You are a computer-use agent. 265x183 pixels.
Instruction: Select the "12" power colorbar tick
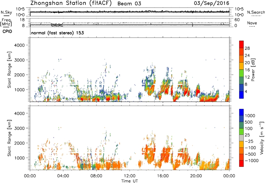click(x=247, y=77)
